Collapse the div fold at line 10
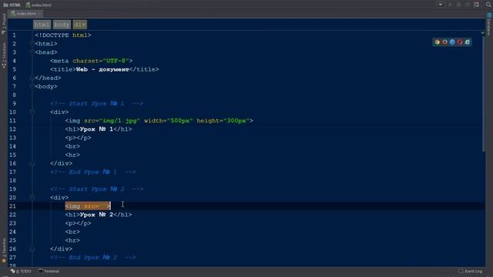Screen dimensions: 493x277 point(32,112)
